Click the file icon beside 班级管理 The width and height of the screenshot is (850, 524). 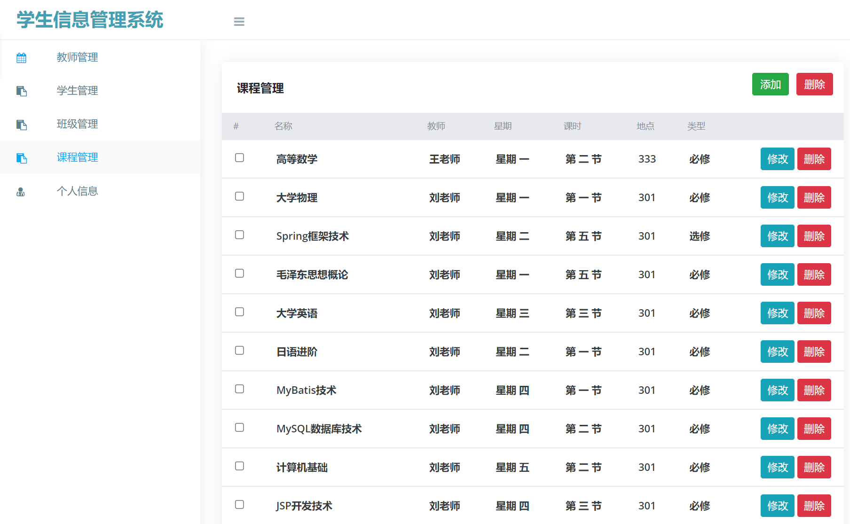coord(22,125)
